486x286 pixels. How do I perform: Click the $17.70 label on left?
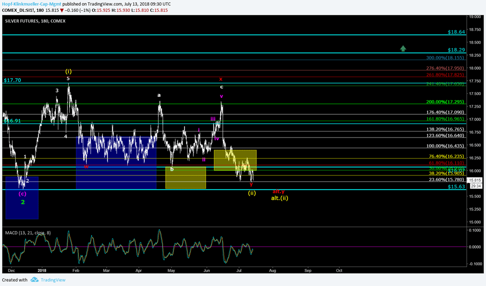[x=12, y=81]
